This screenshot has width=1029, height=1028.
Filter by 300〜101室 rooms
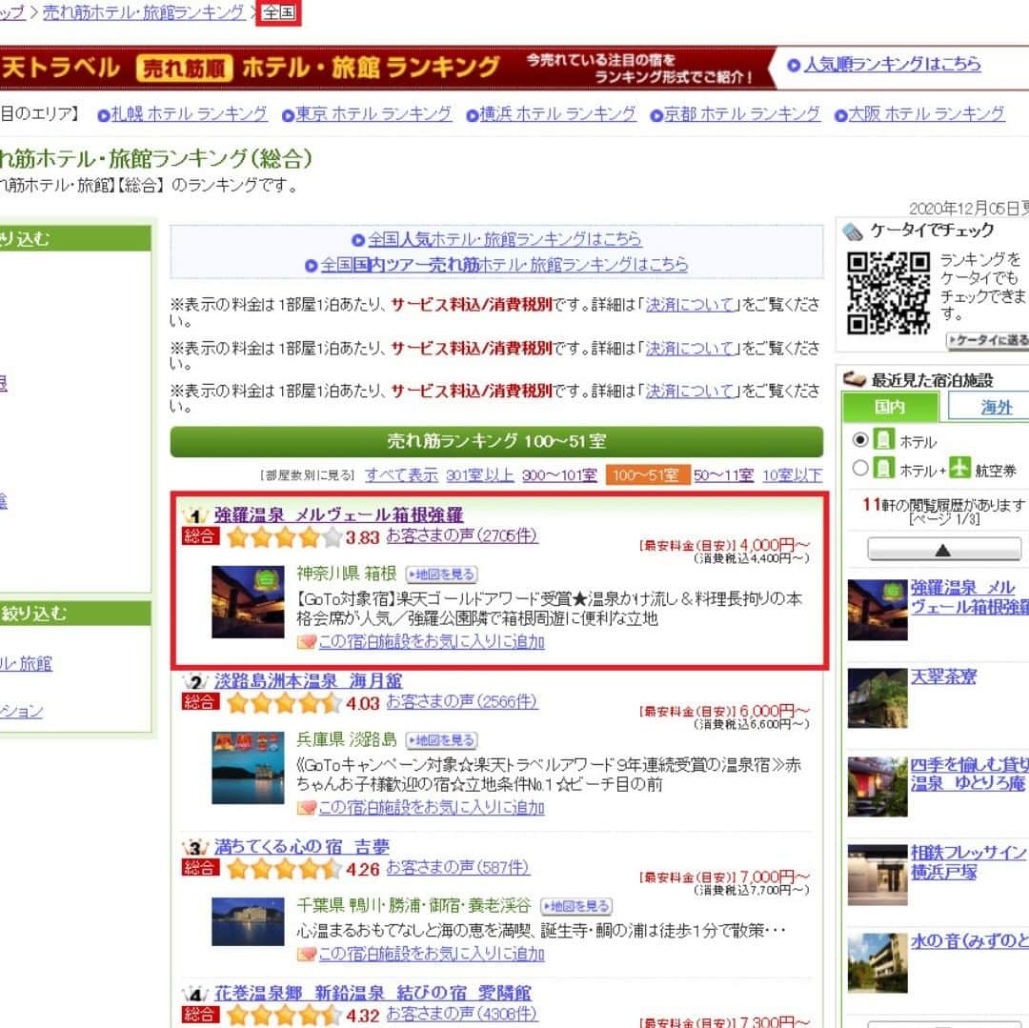[x=560, y=475]
